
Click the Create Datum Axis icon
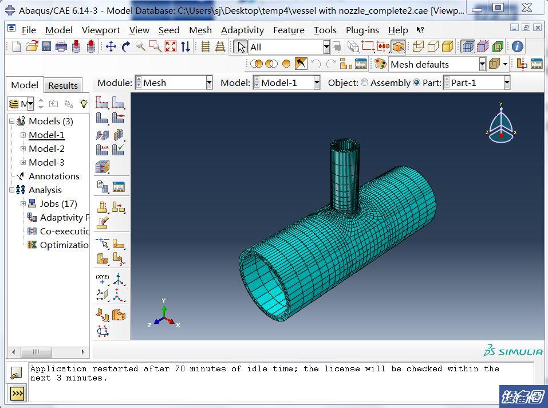pyautogui.click(x=119, y=279)
